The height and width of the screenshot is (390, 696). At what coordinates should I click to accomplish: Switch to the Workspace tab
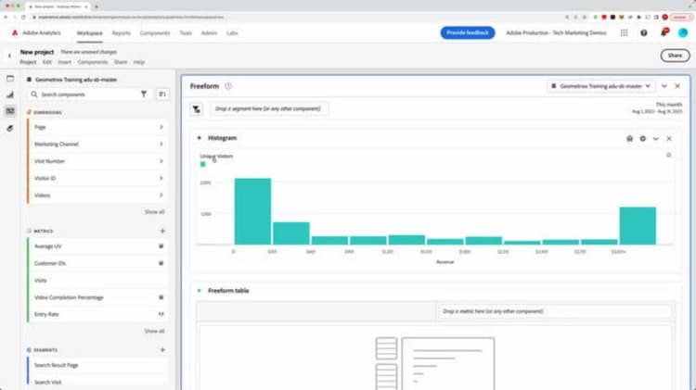point(90,33)
